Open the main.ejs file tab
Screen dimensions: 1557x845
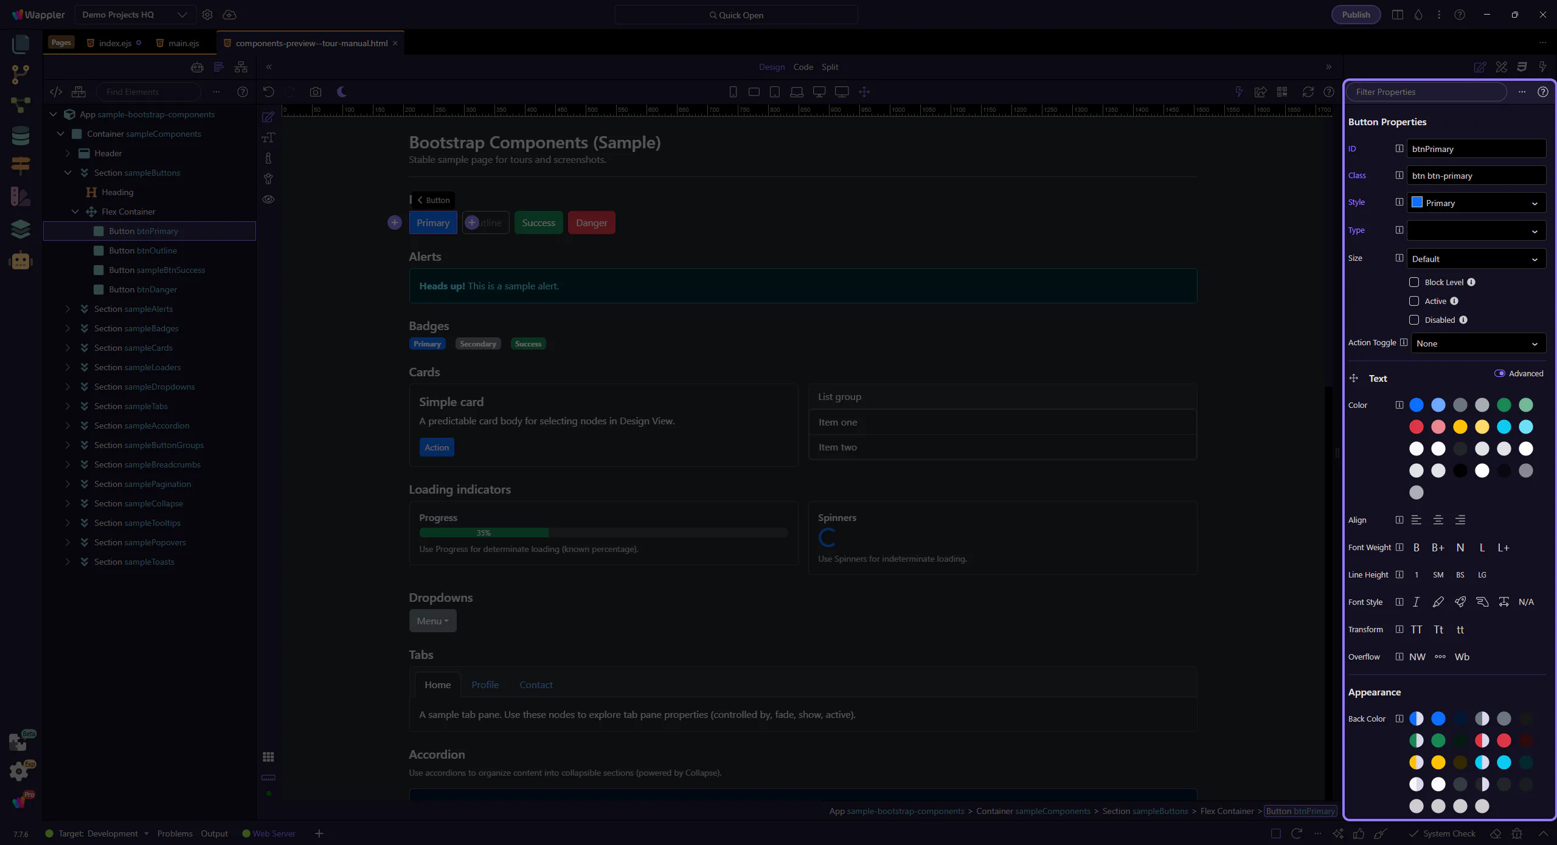pyautogui.click(x=184, y=43)
